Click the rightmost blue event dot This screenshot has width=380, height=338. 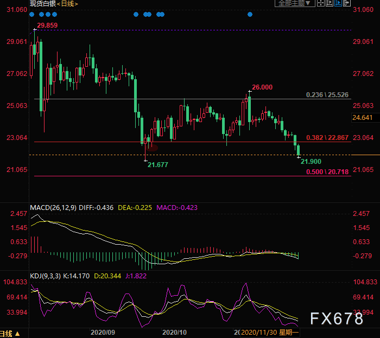pyautogui.click(x=250, y=15)
